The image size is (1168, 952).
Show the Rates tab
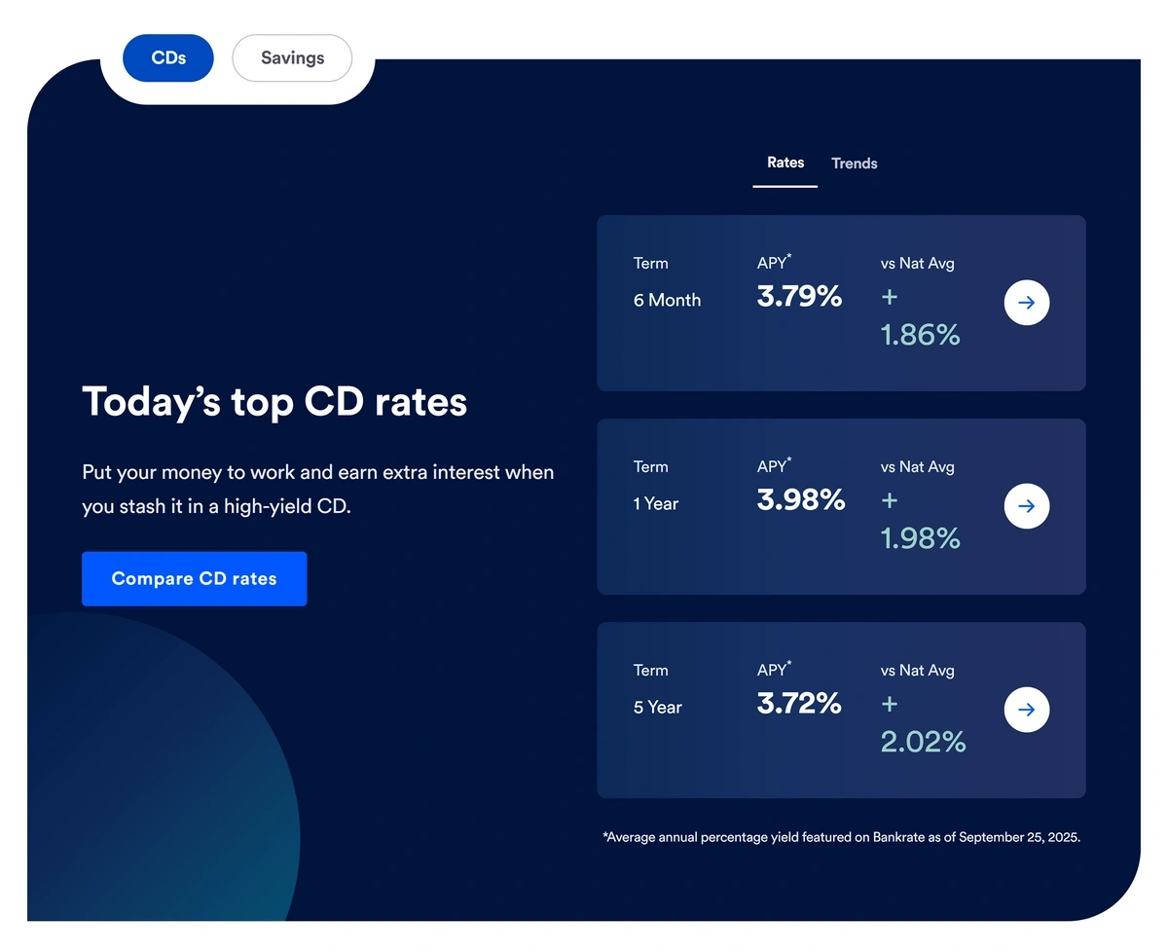[x=785, y=163]
